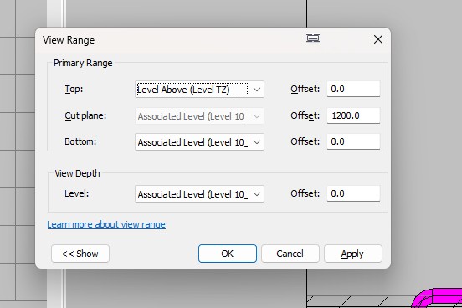This screenshot has height=308, width=462.
Task: Click the Cut plane label
Action: (85, 116)
